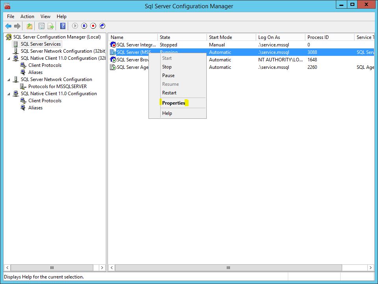Choose Help in the context menu

pos(178,113)
